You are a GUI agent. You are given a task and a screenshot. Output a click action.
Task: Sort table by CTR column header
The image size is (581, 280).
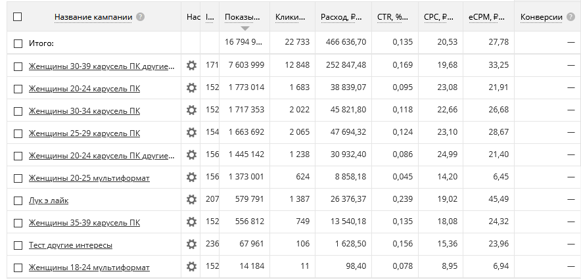point(393,16)
